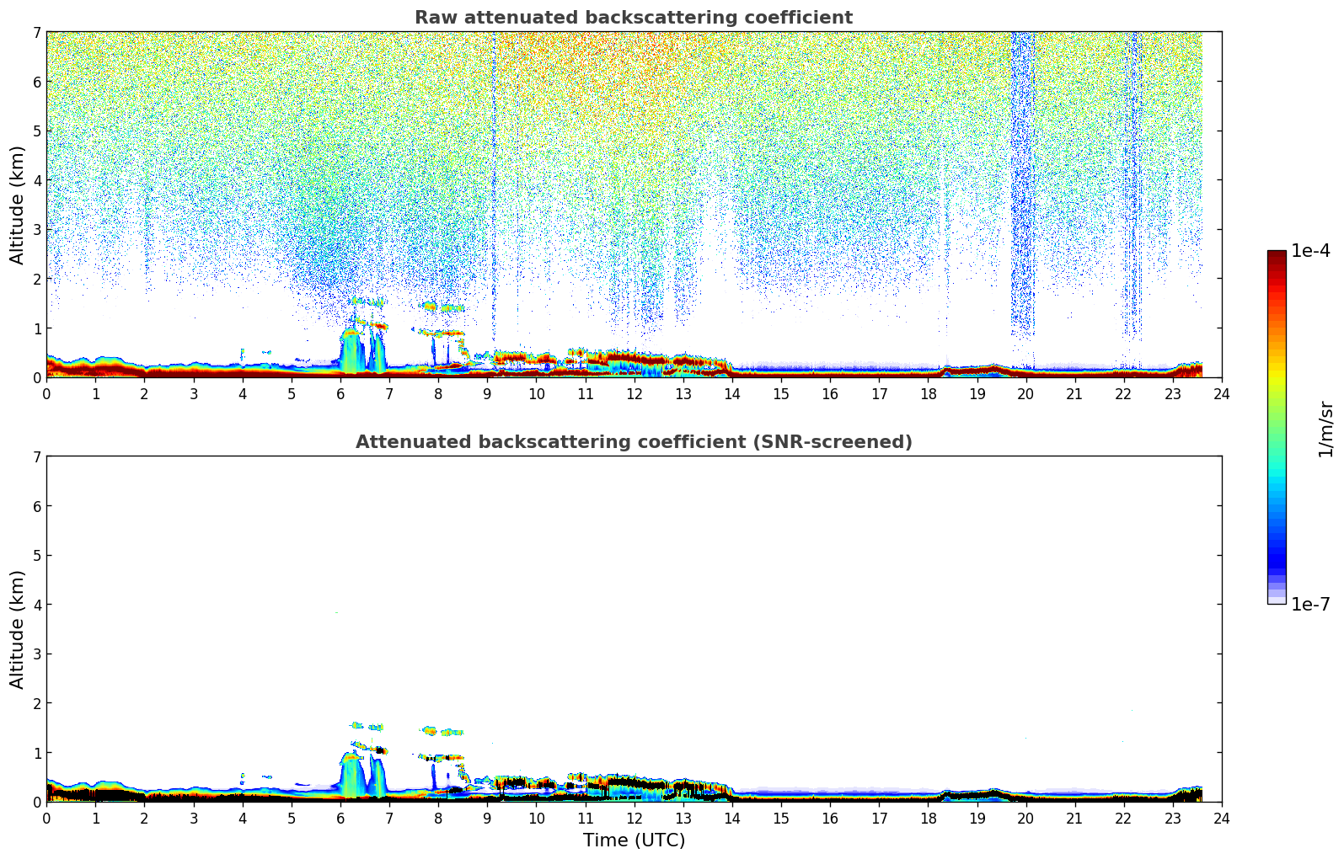Click the x-axis tick label 18 below the top plot

tap(928, 394)
